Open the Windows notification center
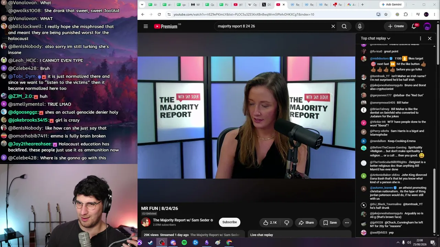Viewport: 440px width, 247px height. (x=433, y=243)
